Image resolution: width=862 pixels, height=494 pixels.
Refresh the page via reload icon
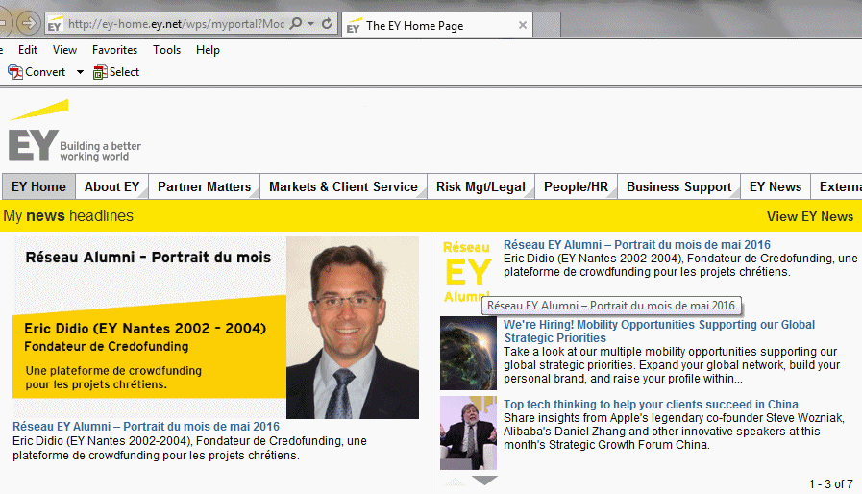(x=327, y=24)
